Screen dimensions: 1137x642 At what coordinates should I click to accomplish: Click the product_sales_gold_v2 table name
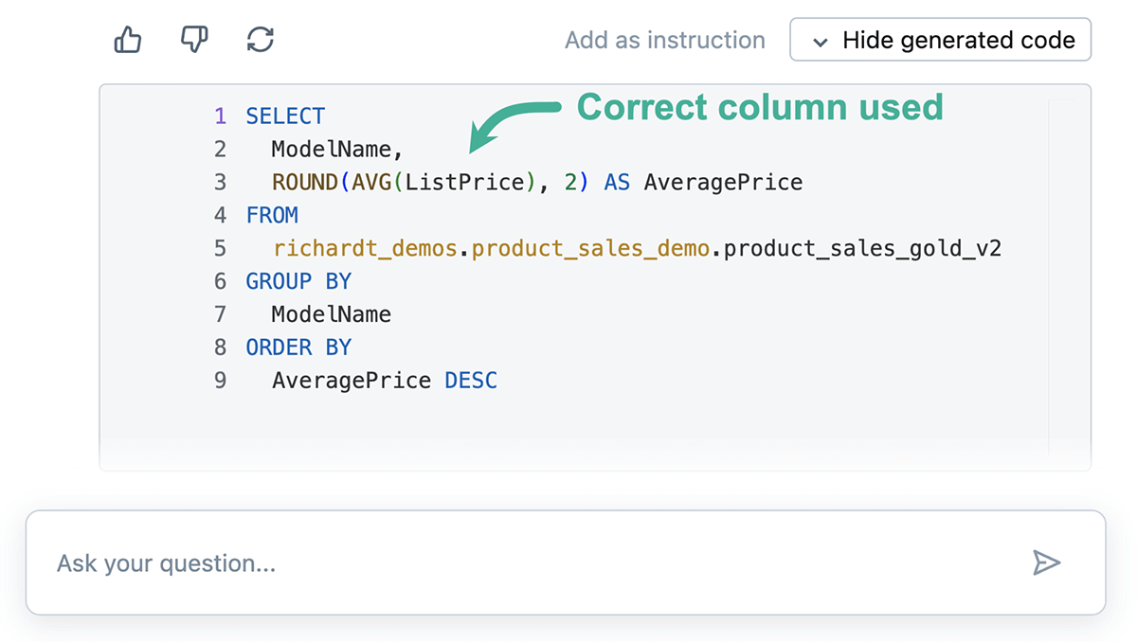862,248
